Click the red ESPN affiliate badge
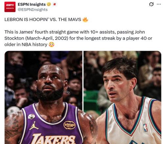 pos(54,4)
